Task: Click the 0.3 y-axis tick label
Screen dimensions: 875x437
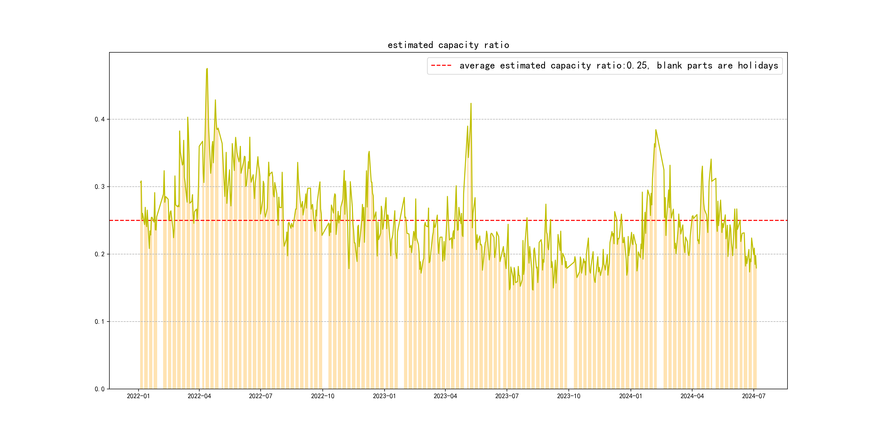Action: point(100,187)
